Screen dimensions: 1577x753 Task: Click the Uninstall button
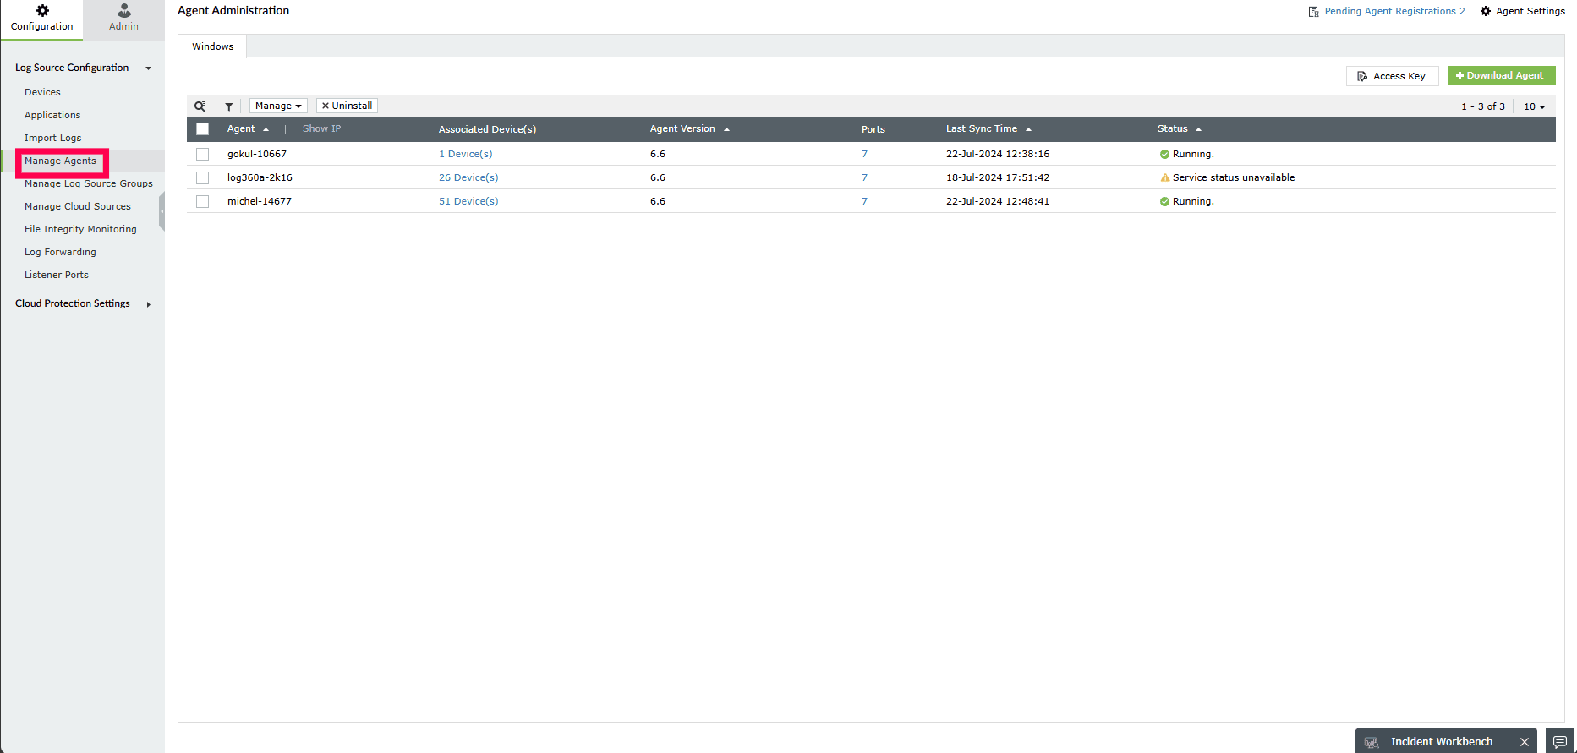coord(347,106)
